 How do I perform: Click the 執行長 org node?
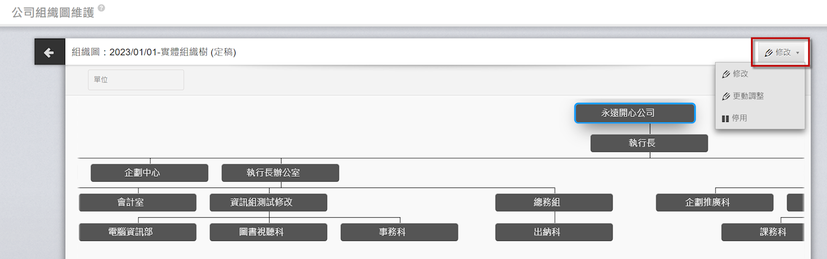coord(649,143)
